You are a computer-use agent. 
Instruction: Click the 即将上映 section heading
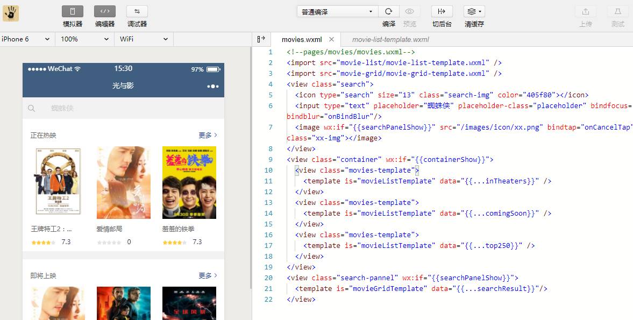point(43,276)
